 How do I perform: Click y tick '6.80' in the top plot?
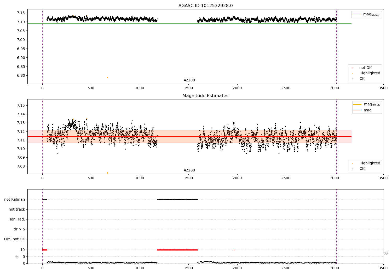(20, 76)
